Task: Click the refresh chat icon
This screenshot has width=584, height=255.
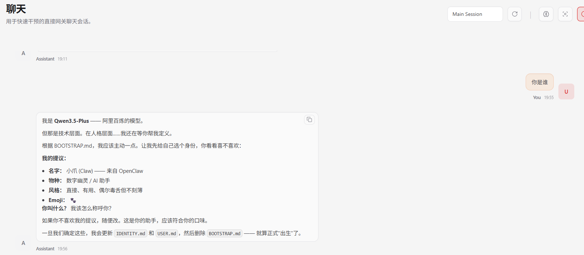Action: pos(514,14)
